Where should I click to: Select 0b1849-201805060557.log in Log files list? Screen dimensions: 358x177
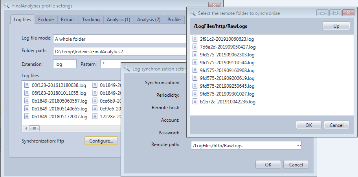59,101
